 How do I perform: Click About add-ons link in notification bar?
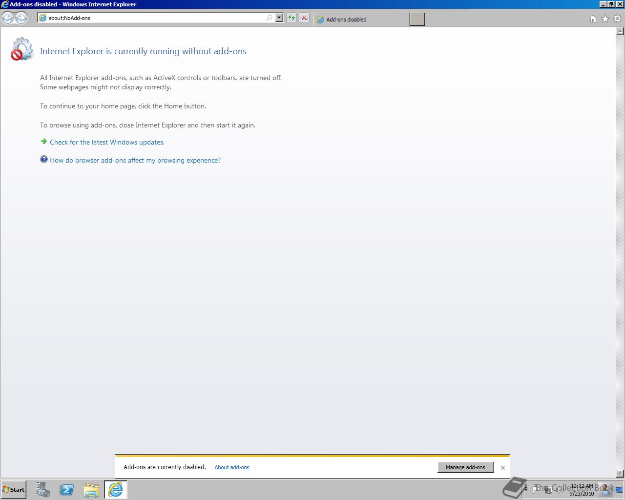pyautogui.click(x=232, y=467)
